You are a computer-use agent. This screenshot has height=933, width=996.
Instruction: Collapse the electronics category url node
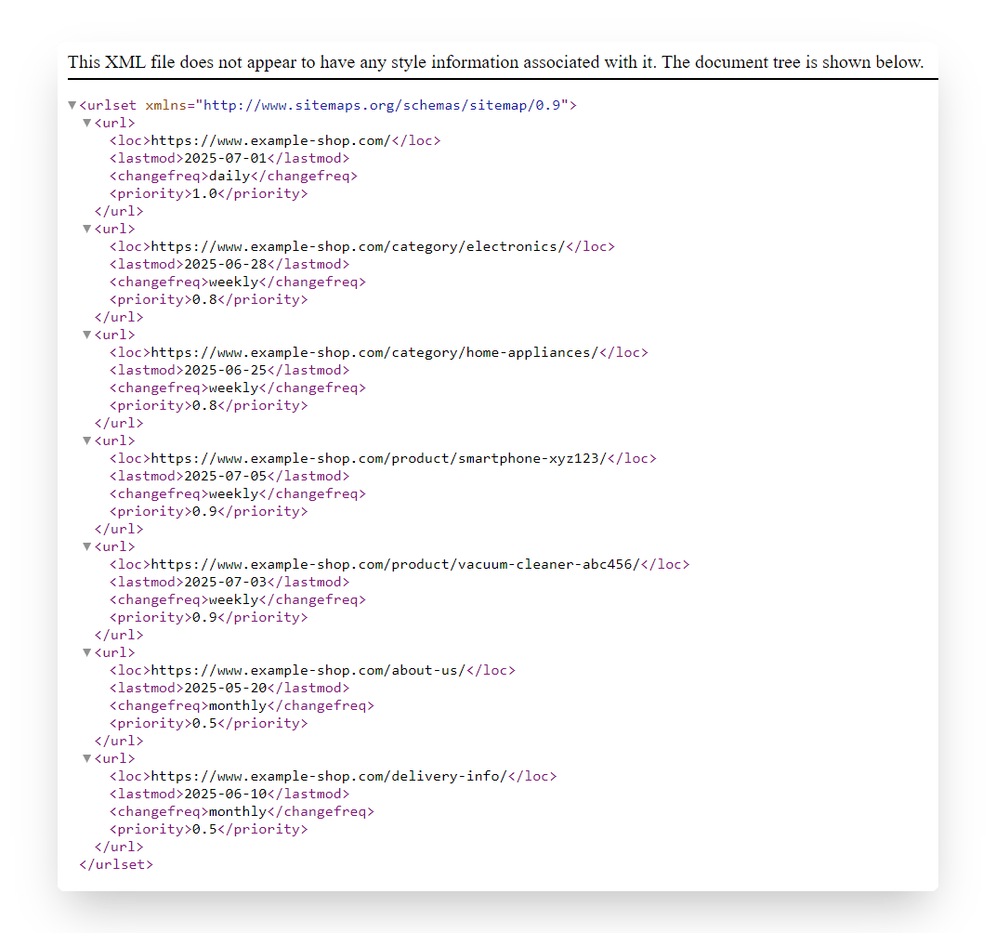click(87, 229)
